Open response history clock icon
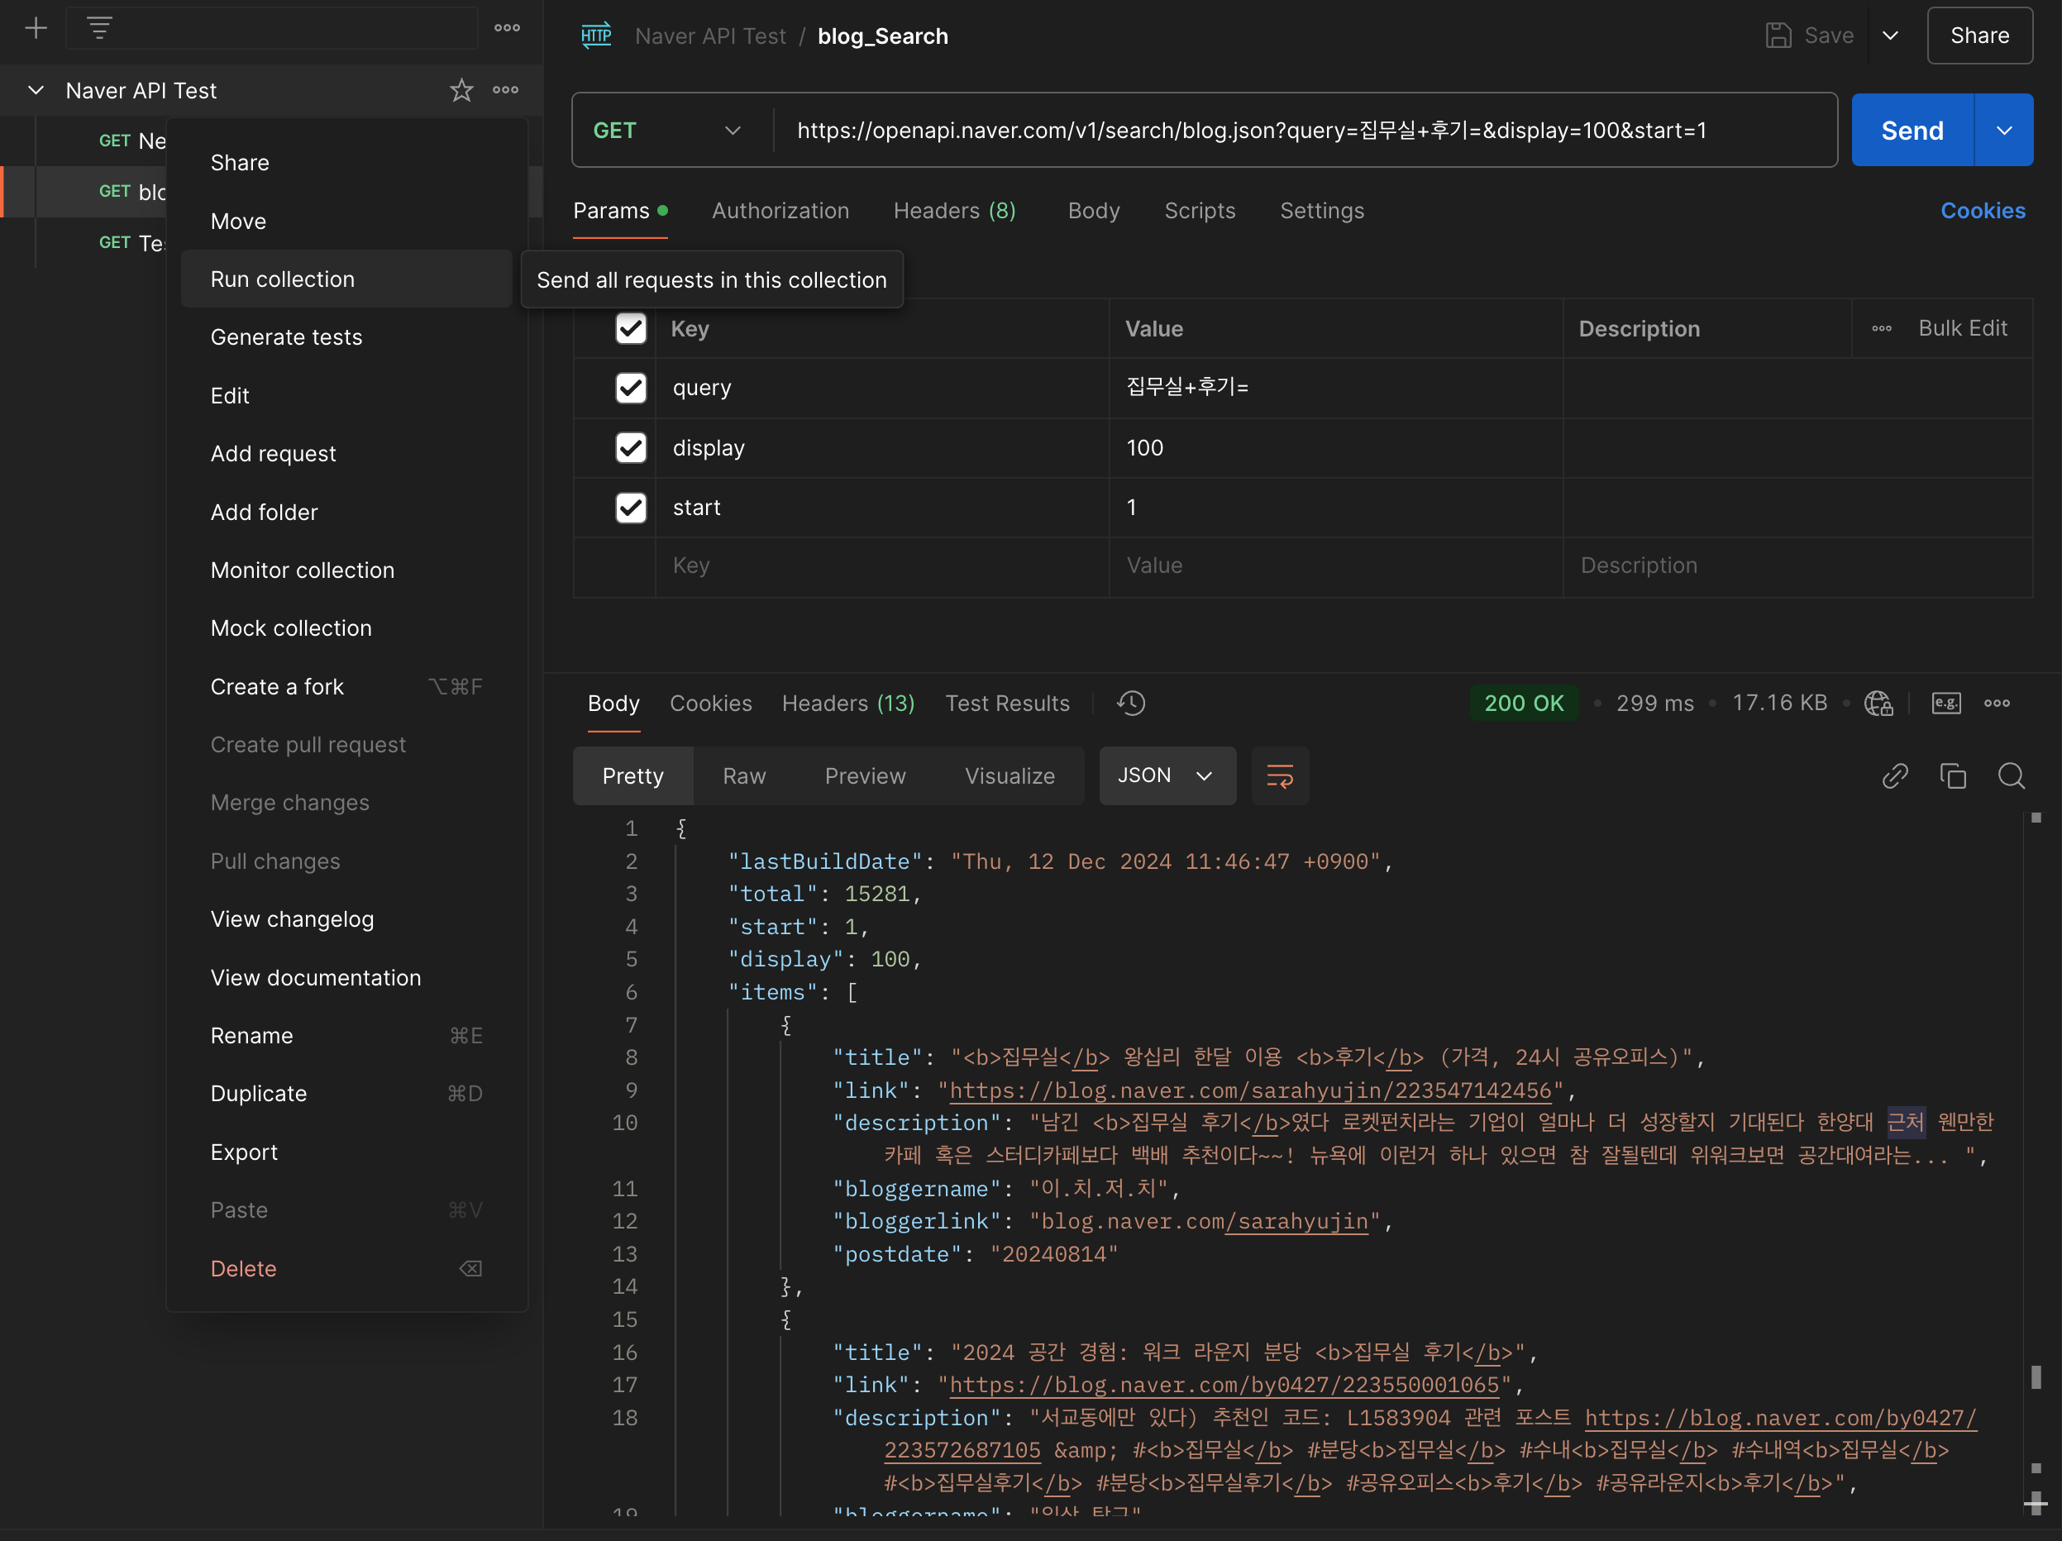The height and width of the screenshot is (1541, 2062). coord(1131,703)
